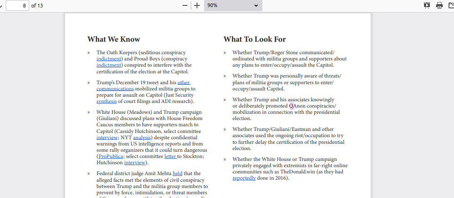Click the highlighted word 'QAnon'
The image size is (454, 198).
(297, 106)
